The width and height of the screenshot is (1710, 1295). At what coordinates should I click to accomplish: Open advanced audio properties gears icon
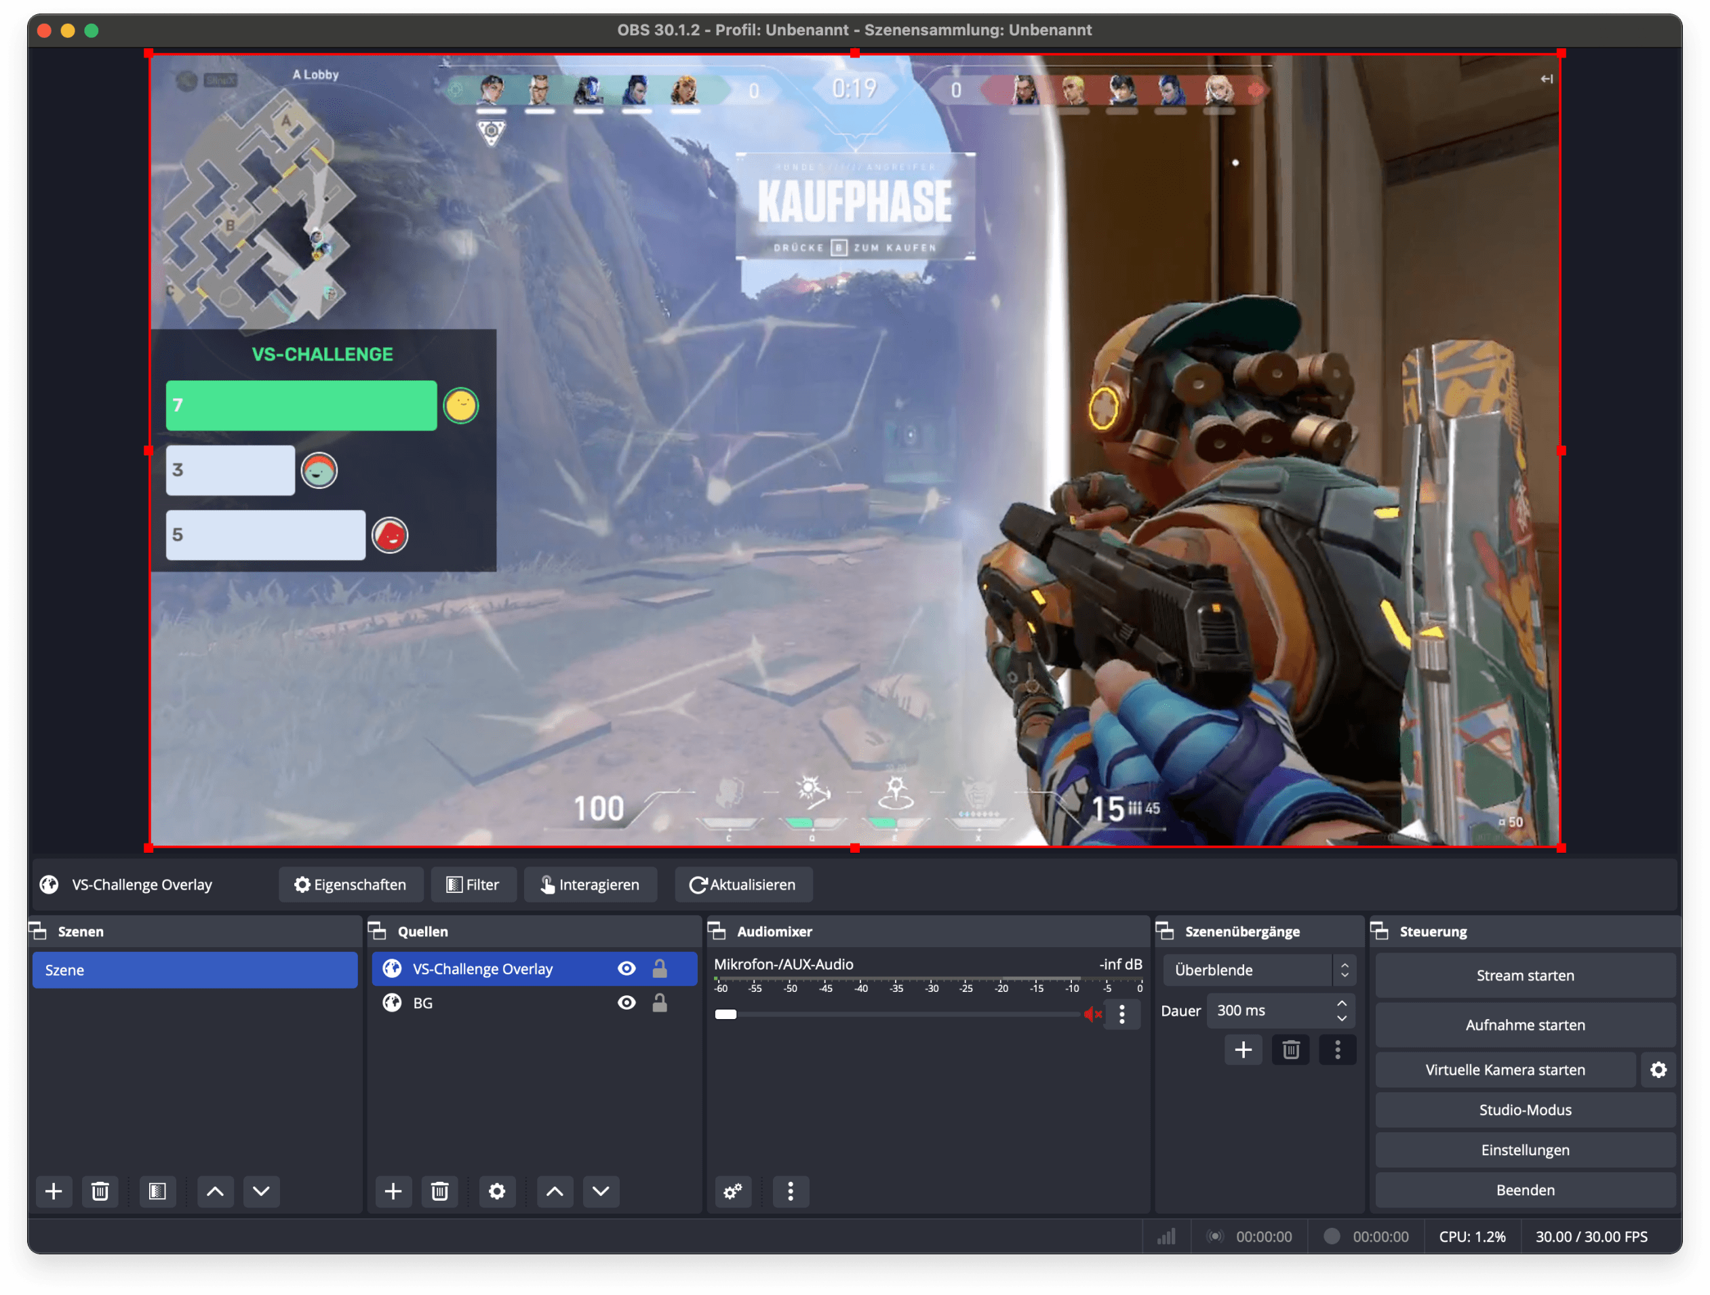(x=732, y=1191)
